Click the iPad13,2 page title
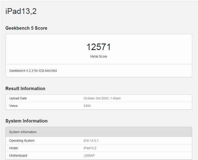This screenshot has width=198, height=160. coord(21,11)
